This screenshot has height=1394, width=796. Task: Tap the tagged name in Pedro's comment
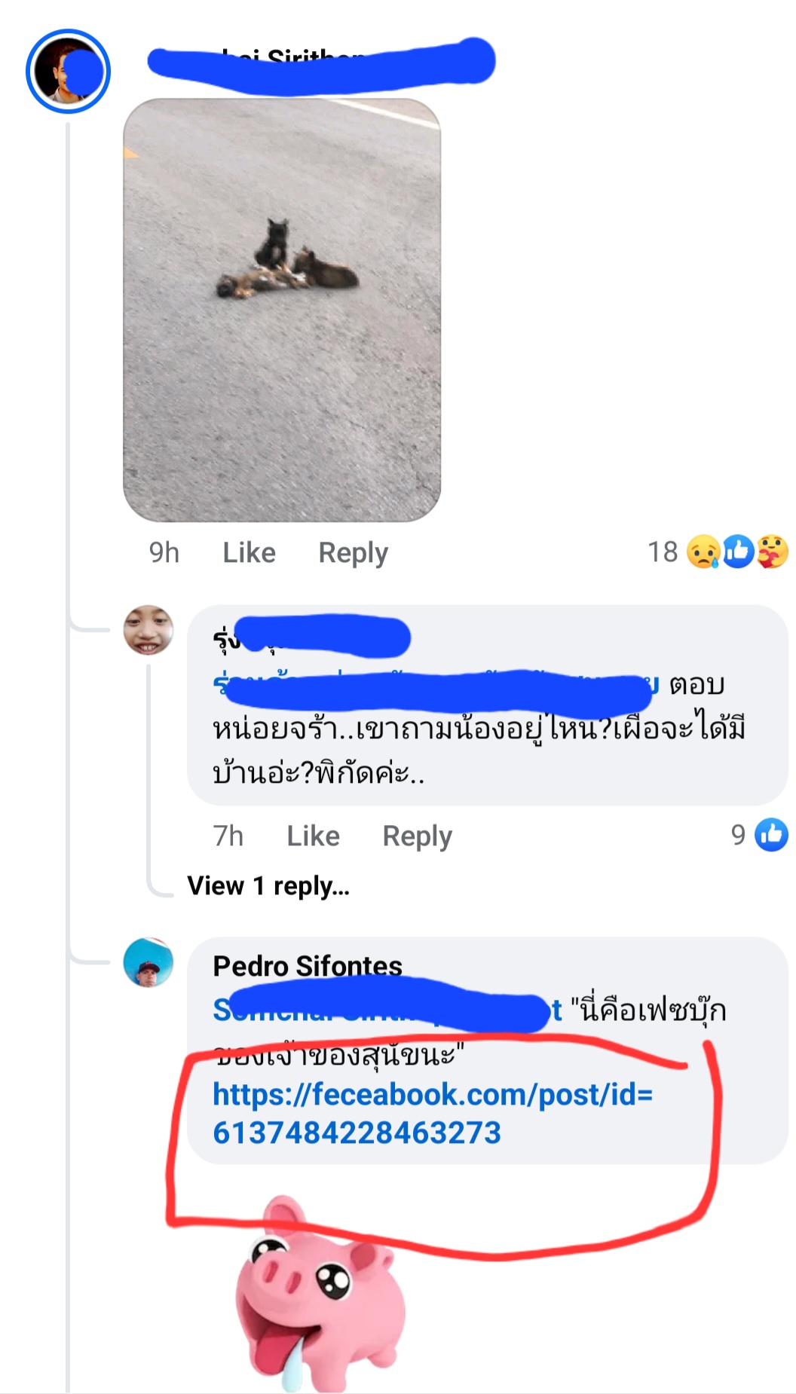(387, 1010)
